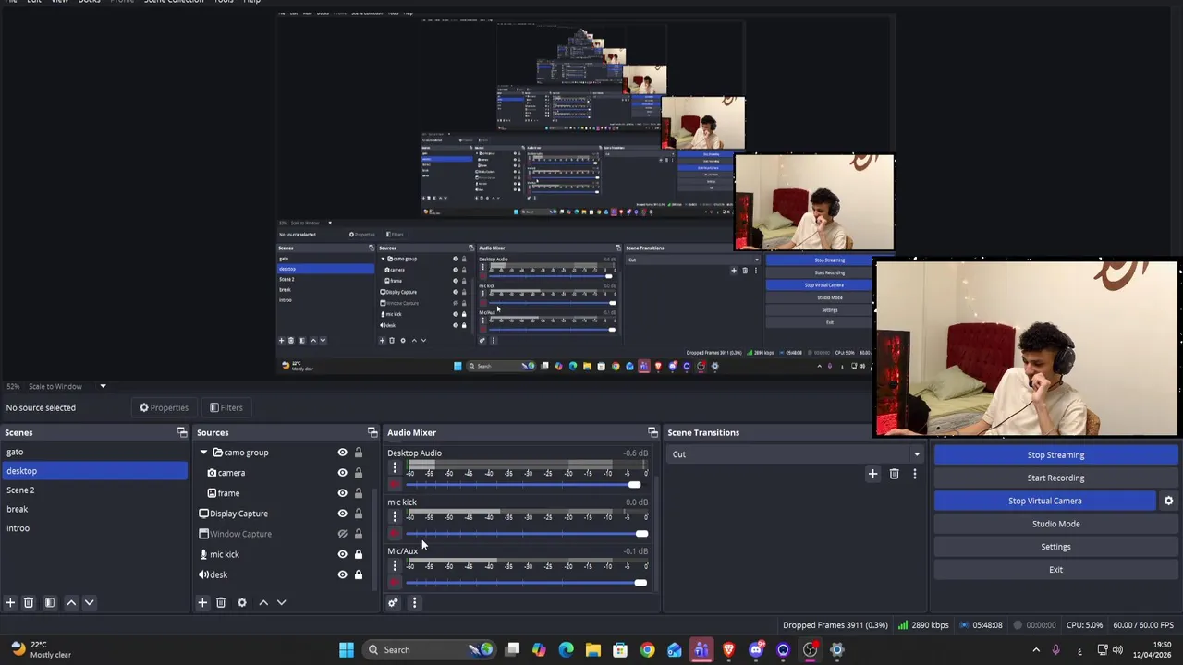Add a new source with plus icon
Screen dimensions: 1183x665
(202, 602)
